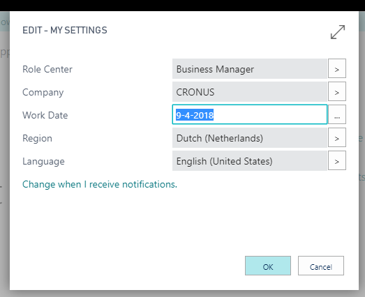This screenshot has height=297, width=365.
Task: Open the Company lookup arrow
Action: pyautogui.click(x=337, y=91)
